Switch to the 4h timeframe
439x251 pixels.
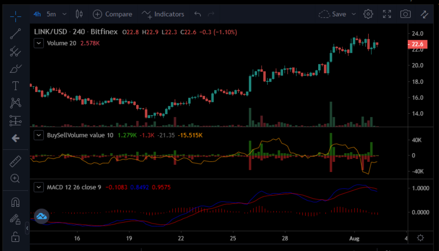pyautogui.click(x=37, y=14)
